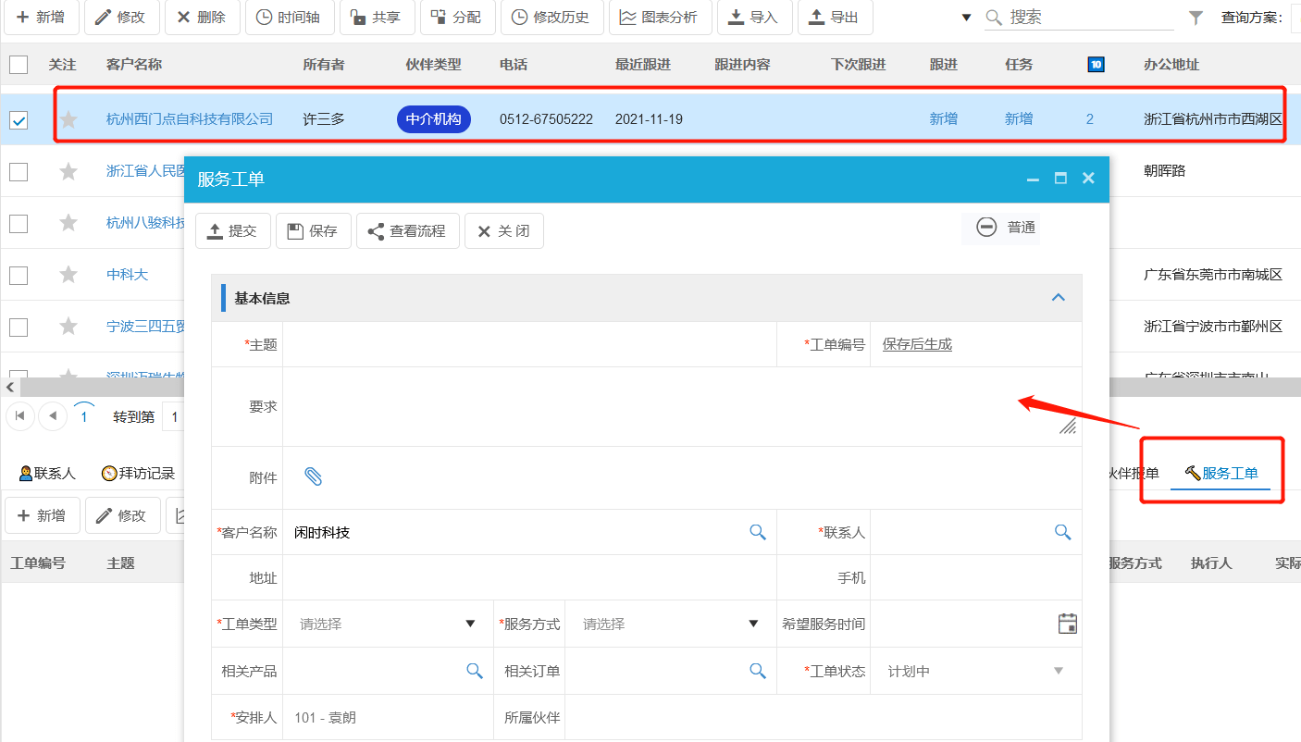Viewport: 1301px width, 742px height.
Task: Check the select-all checkbox in table header
Action: click(19, 64)
